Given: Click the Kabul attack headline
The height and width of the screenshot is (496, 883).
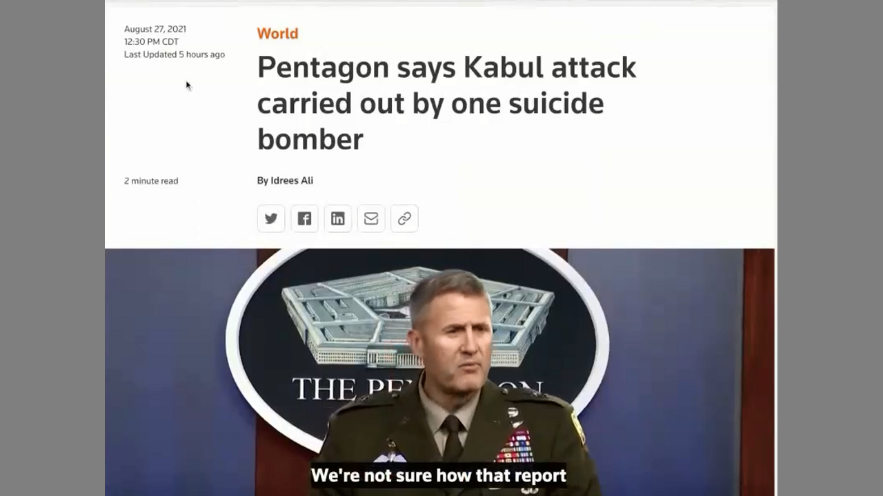Looking at the screenshot, I should (x=446, y=103).
